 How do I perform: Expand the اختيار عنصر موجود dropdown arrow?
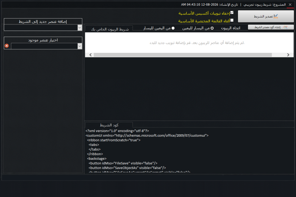click(80, 46)
